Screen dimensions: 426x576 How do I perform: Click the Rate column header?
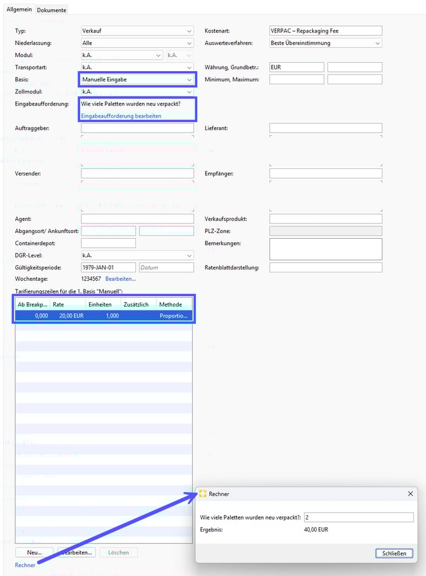(x=67, y=305)
